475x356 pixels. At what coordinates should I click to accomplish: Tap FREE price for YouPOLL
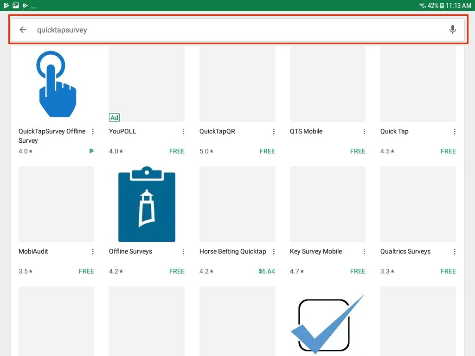click(177, 151)
